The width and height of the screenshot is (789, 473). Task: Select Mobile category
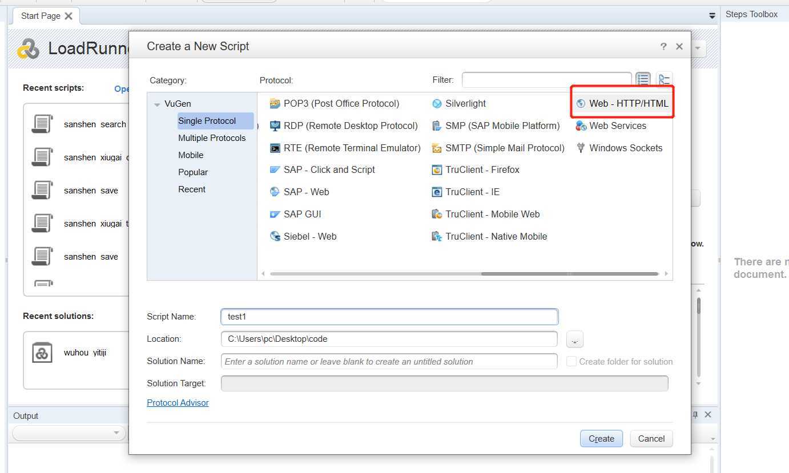tap(191, 155)
